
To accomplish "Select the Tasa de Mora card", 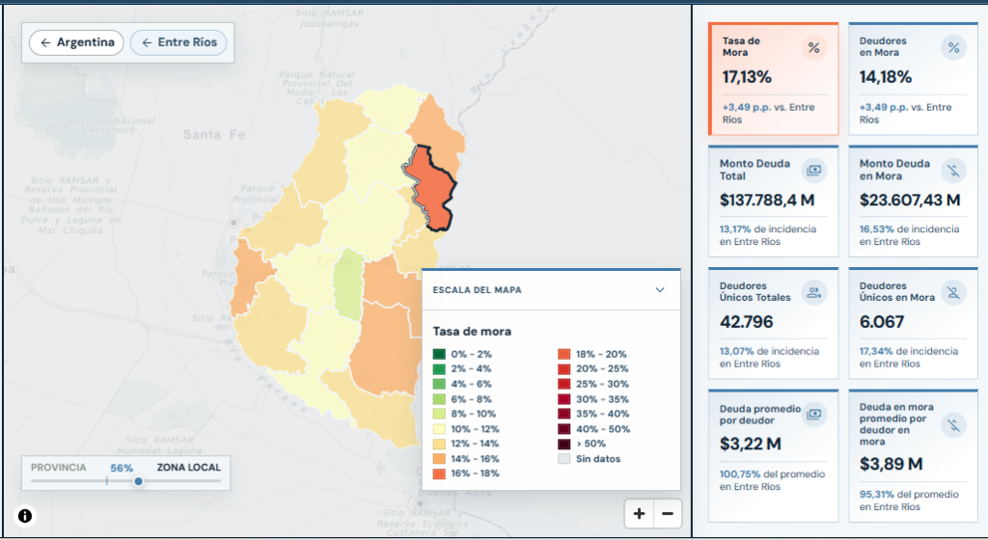I will click(773, 79).
